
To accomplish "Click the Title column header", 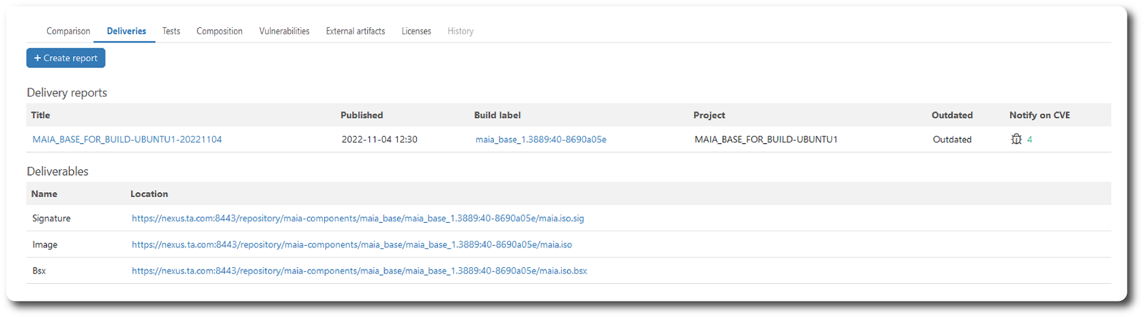I will 41,115.
